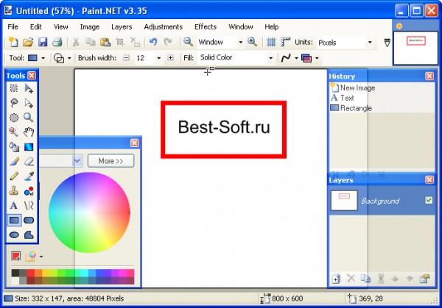
Task: Expand the zoom level Window dropdown
Action: (241, 43)
